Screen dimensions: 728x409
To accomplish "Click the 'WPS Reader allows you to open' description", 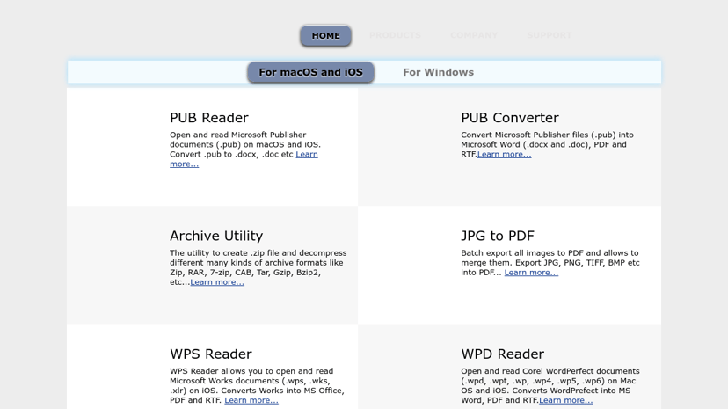I will [x=258, y=386].
